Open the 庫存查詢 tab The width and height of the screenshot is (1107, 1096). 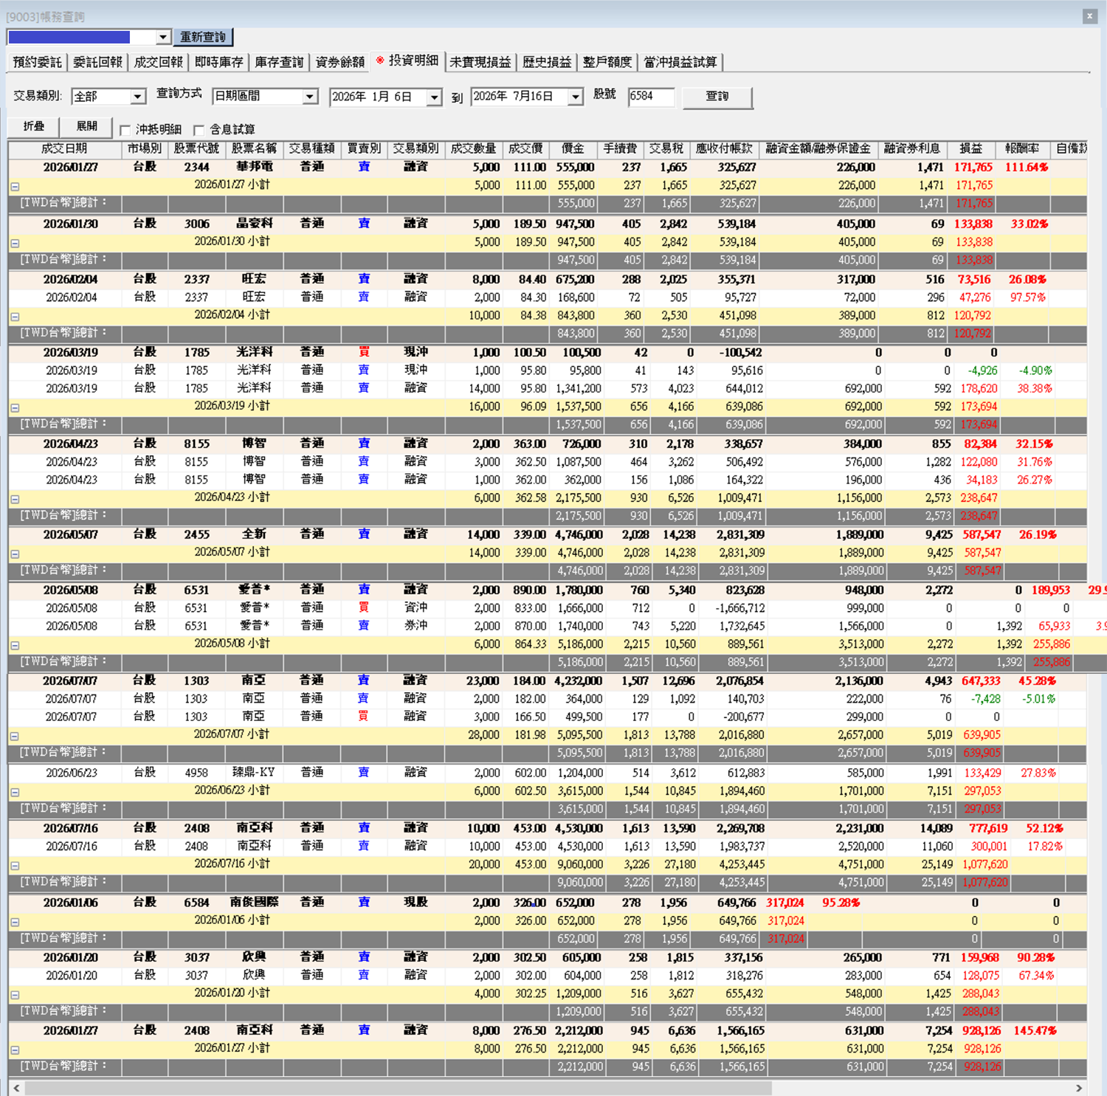pyautogui.click(x=279, y=62)
